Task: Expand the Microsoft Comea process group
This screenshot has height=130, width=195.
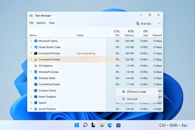Action: pyautogui.click(x=31, y=72)
